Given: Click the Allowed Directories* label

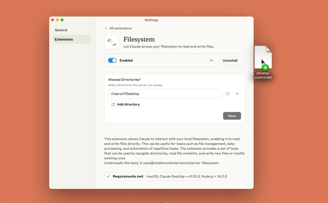Looking at the screenshot, I should coord(124,80).
